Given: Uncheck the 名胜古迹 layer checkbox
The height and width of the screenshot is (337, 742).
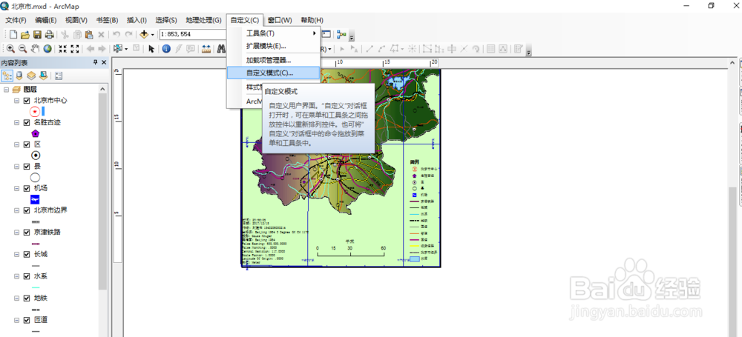Looking at the screenshot, I should (27, 122).
